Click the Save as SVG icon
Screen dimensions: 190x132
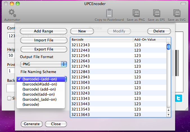(177, 13)
